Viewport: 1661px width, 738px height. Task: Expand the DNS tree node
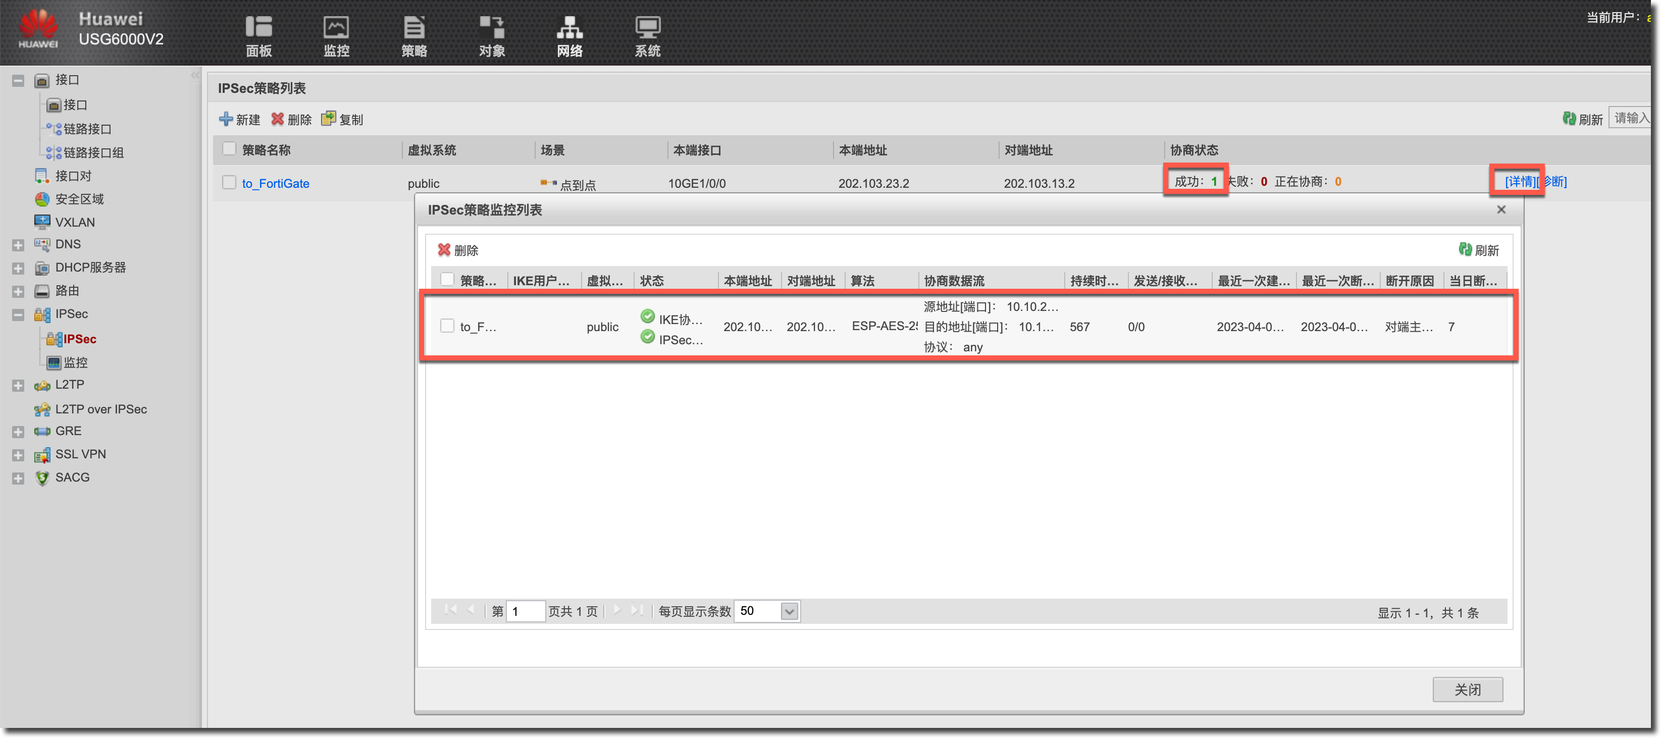point(18,245)
